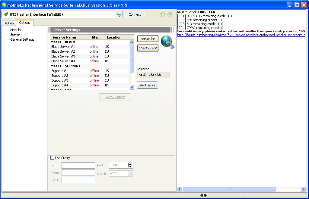Viewport: 309px width, 199px height.
Task: Select the Support #1 row
Action: pos(90,71)
